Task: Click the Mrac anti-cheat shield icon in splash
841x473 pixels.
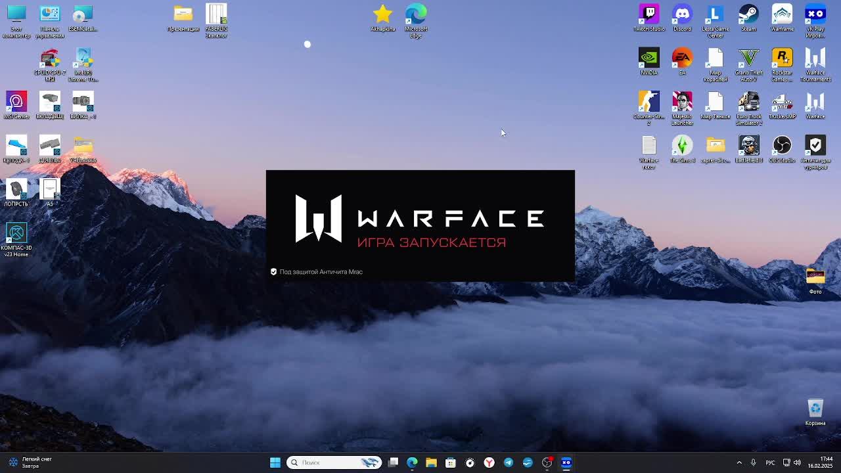Action: click(273, 271)
